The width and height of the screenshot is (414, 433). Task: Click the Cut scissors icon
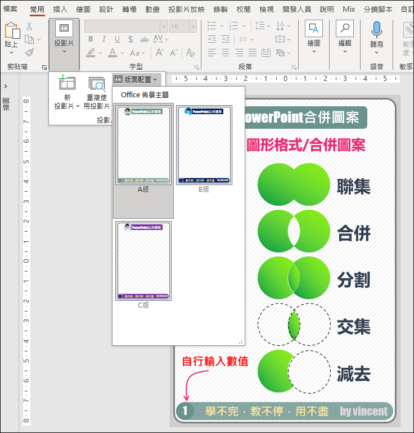pyautogui.click(x=29, y=26)
